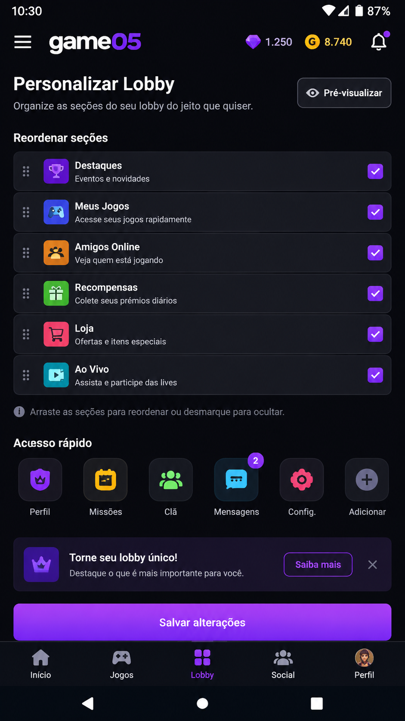Open notifications bell
The image size is (405, 721).
(379, 41)
